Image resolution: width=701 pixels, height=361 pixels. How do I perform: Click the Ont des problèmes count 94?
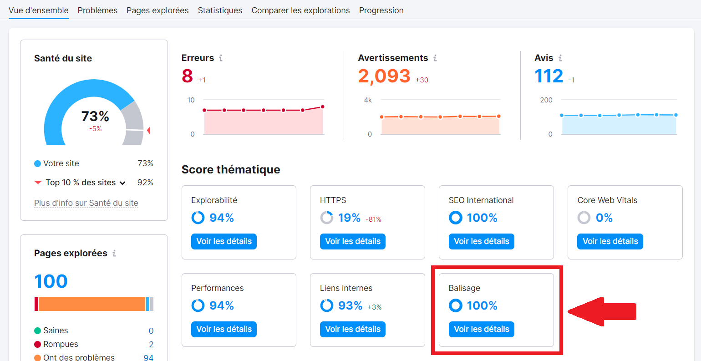pyautogui.click(x=148, y=358)
